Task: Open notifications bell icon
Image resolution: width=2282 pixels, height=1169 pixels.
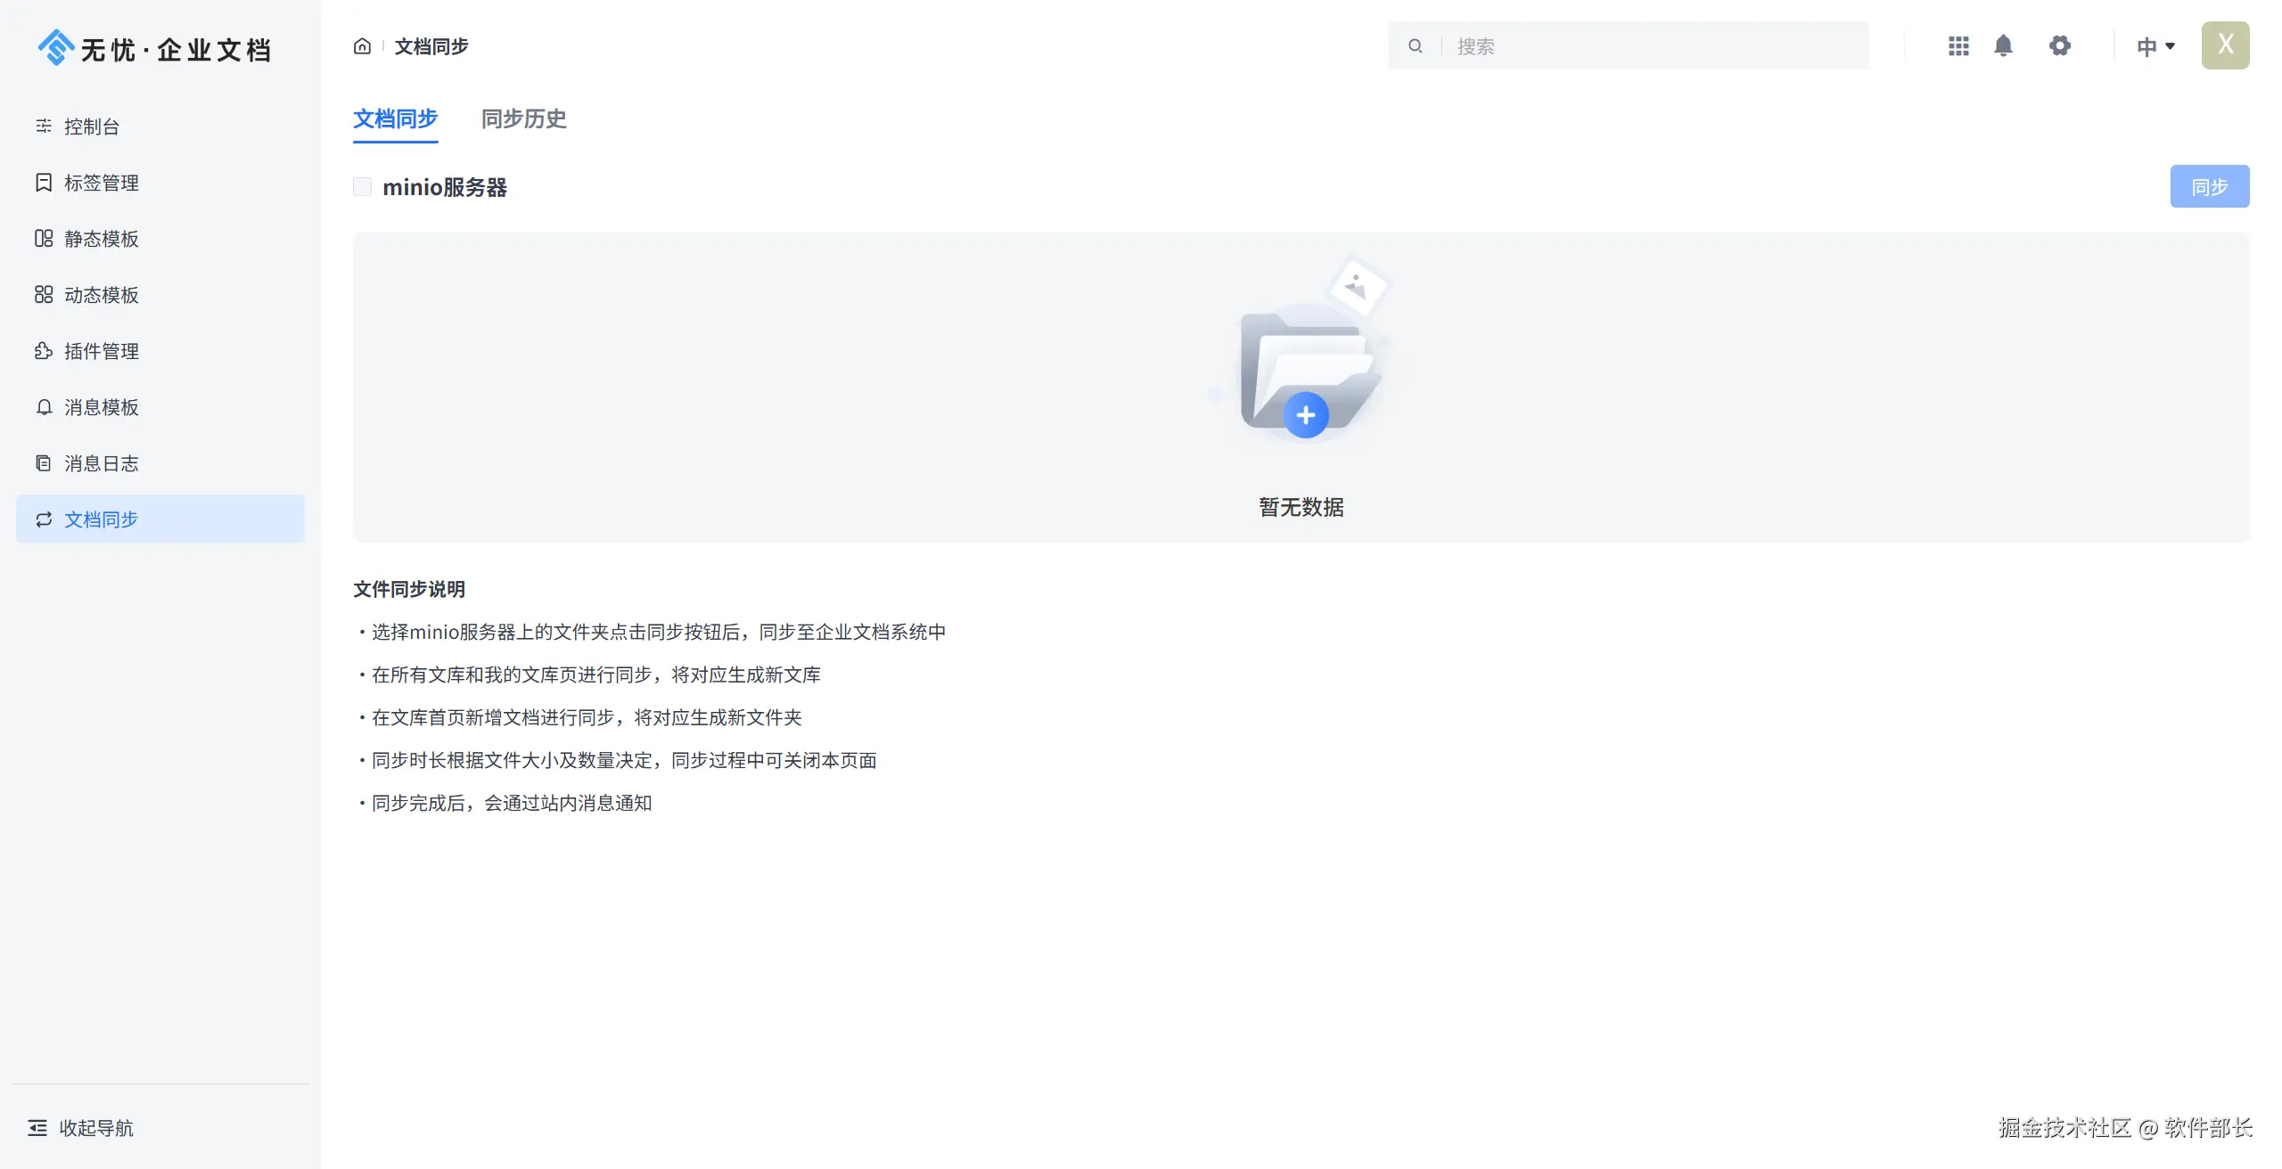Action: point(2003,46)
